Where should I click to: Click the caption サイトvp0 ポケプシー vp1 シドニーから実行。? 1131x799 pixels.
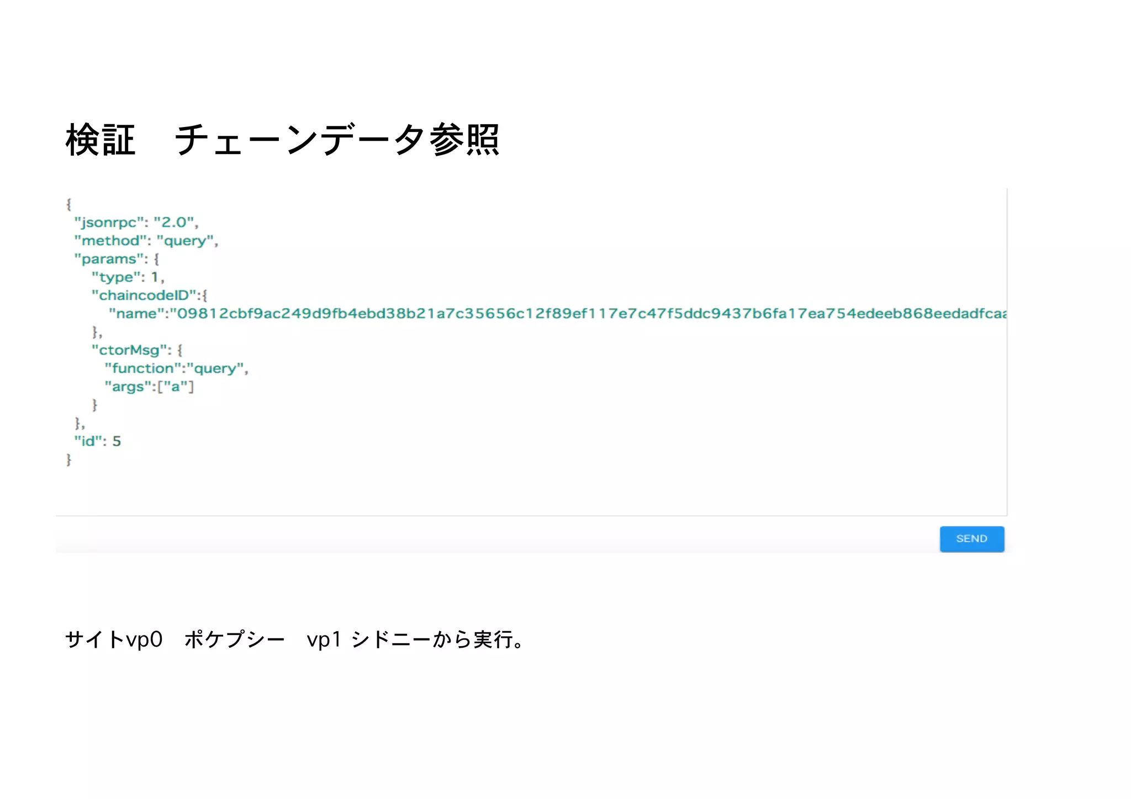pos(295,639)
